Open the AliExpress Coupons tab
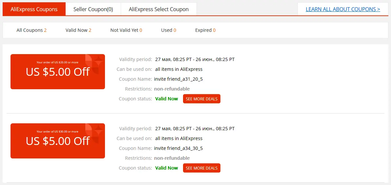 point(34,9)
